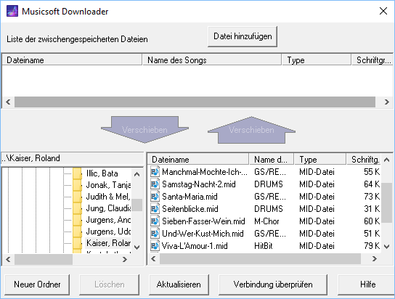Click the MIDI icon for Und-Wer-Kust-Mich.mid

(x=155, y=234)
